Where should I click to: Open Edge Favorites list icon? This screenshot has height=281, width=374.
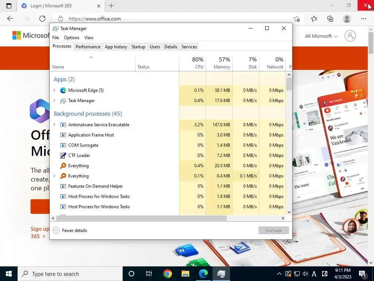pyautogui.click(x=314, y=19)
